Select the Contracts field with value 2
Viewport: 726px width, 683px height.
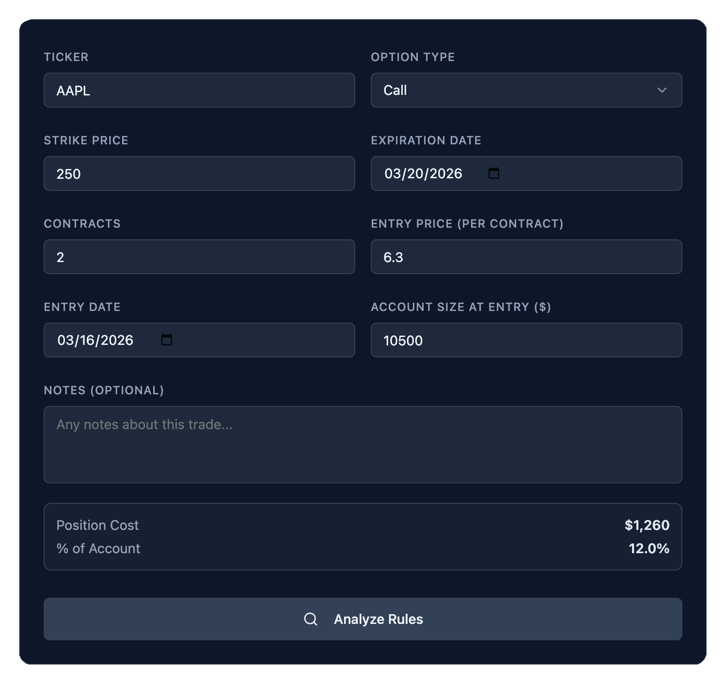click(x=199, y=257)
